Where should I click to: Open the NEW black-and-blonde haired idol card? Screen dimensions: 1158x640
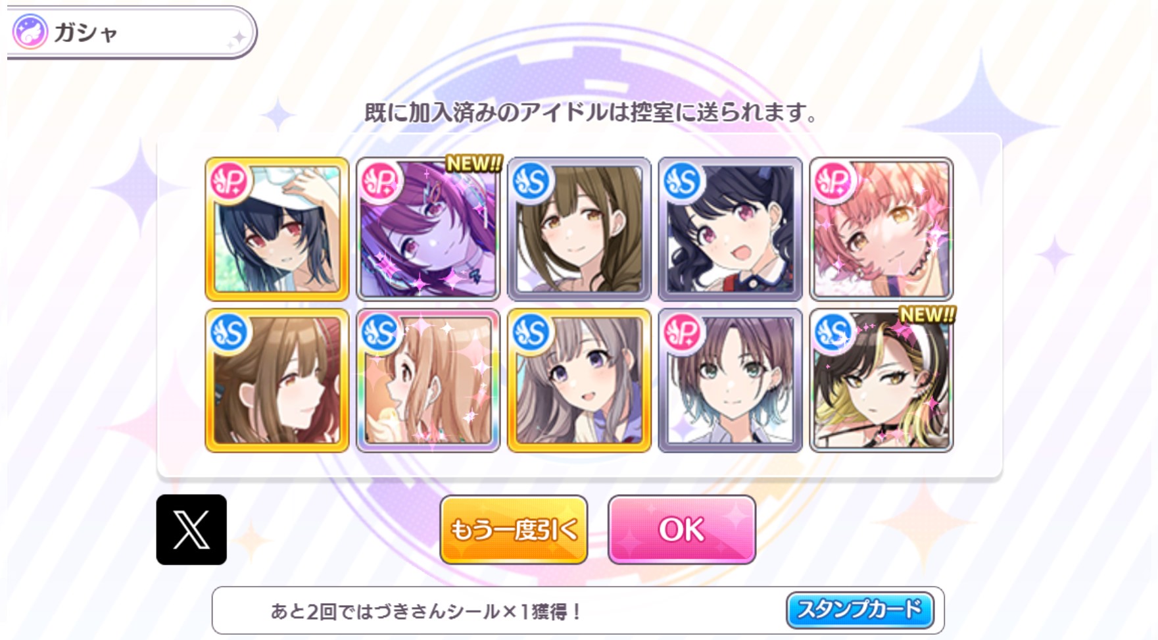[882, 380]
